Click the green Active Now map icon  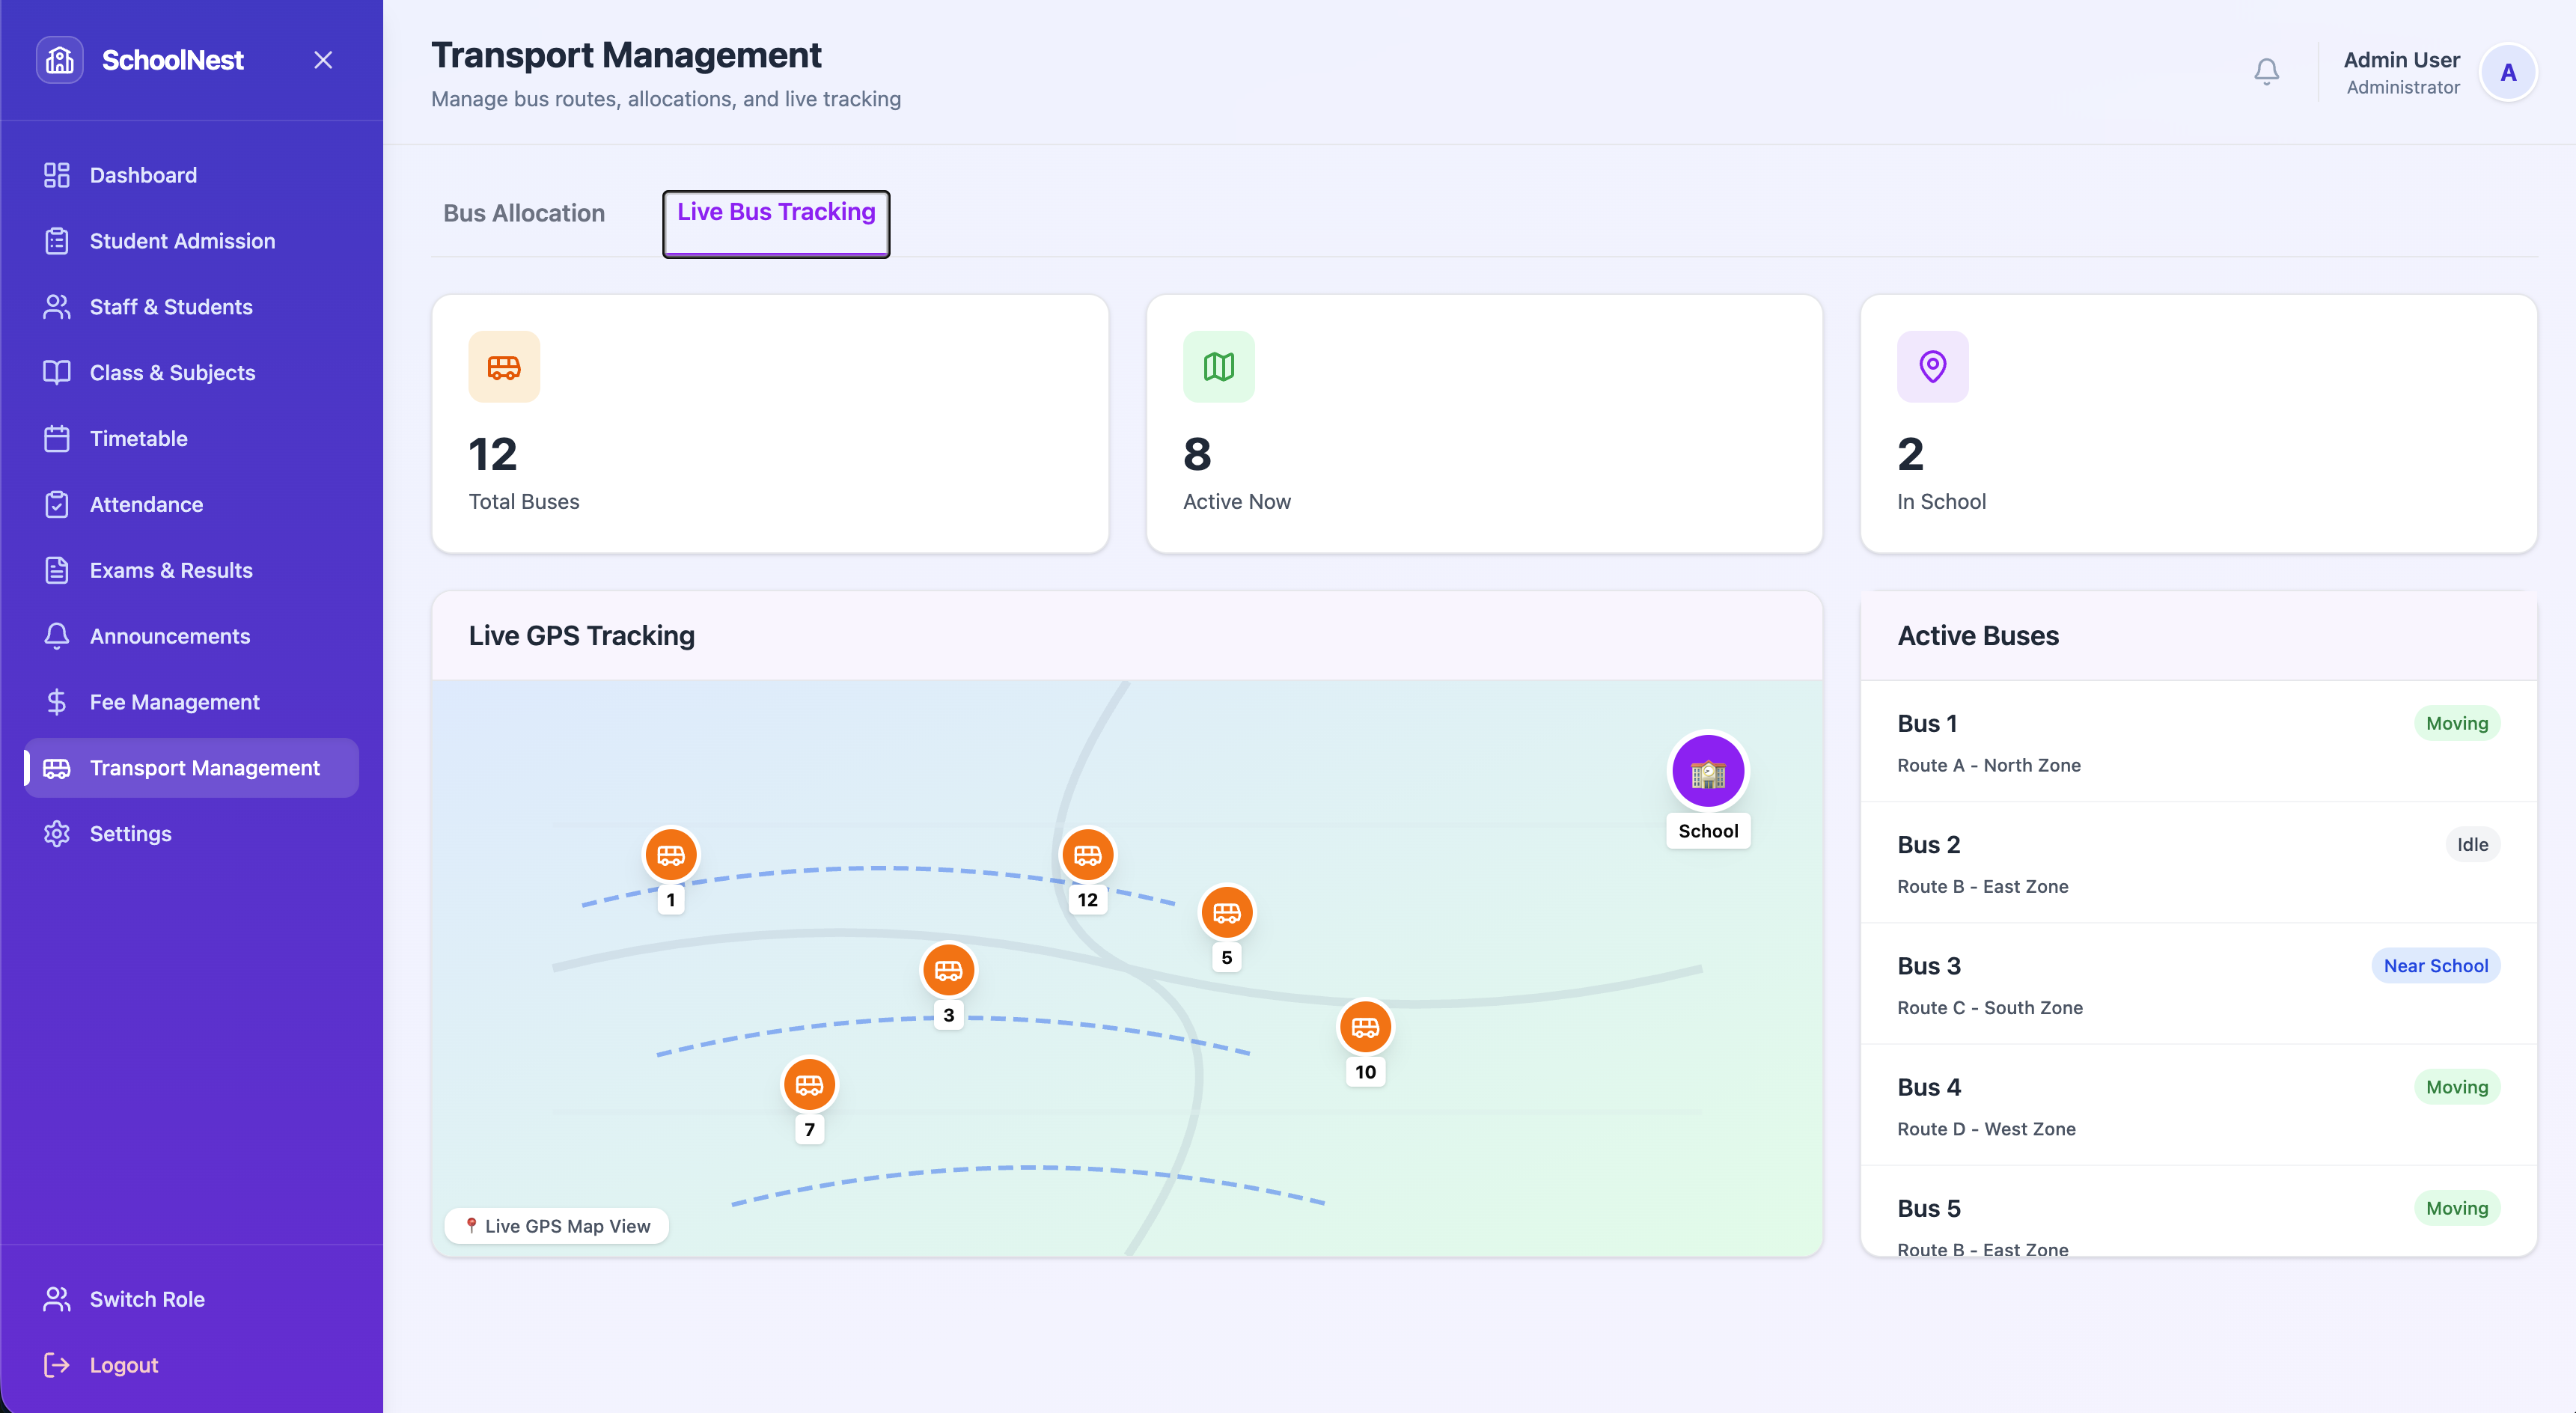click(x=1218, y=367)
